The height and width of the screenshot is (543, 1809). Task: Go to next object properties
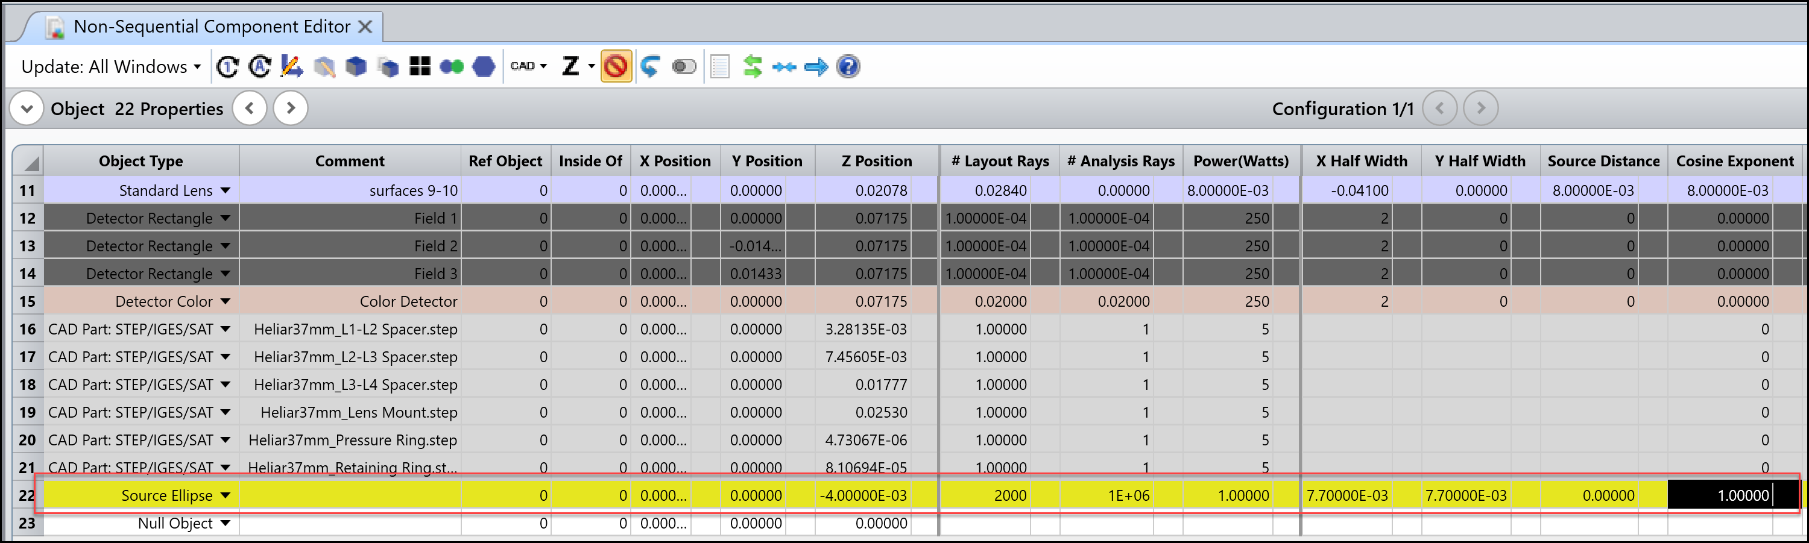(291, 108)
